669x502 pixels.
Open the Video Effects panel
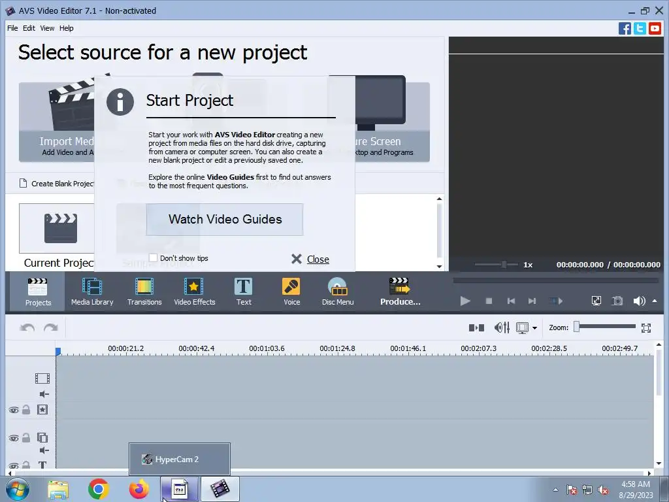(x=195, y=292)
